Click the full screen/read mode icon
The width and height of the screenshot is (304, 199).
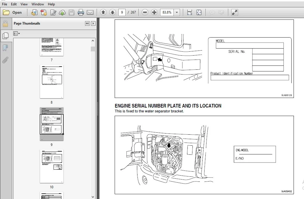235,12
